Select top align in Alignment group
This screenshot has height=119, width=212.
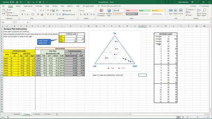tap(48, 11)
